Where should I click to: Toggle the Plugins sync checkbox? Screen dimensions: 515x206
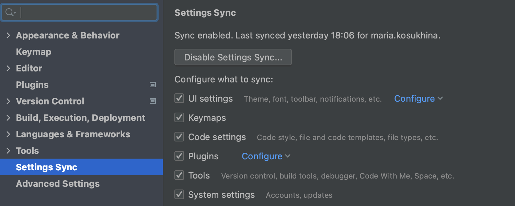[179, 156]
